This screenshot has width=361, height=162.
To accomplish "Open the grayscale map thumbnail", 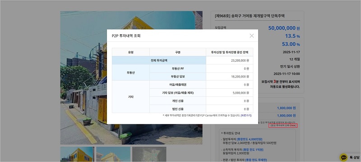I will point(149,154).
